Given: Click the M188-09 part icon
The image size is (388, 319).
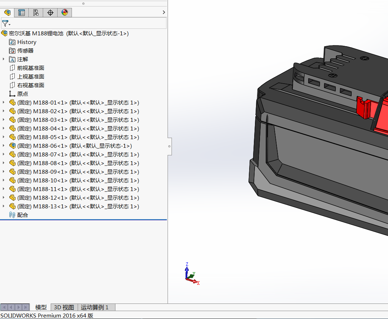Looking at the screenshot, I should coord(12,172).
